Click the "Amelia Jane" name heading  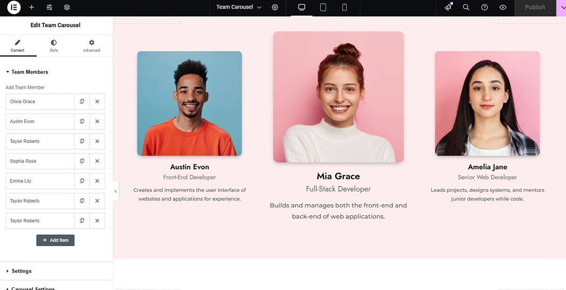tap(488, 167)
